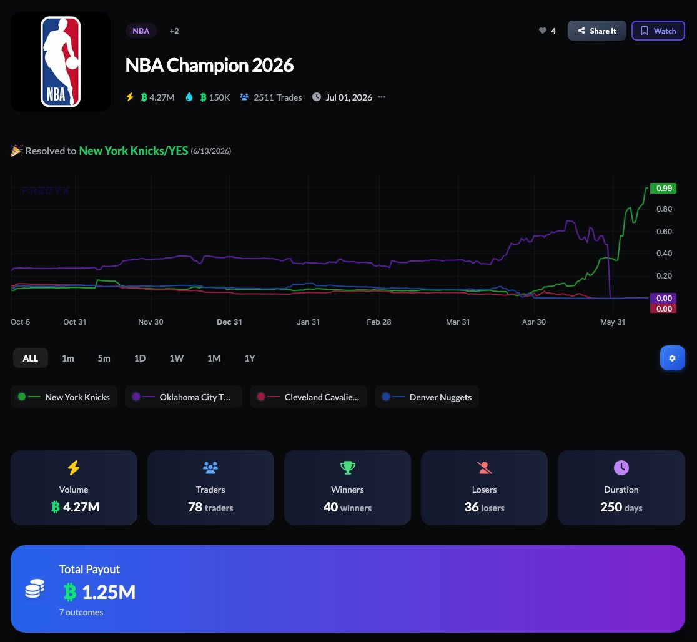Toggle New York Knicks line visibility
This screenshot has width=697, height=642.
[x=64, y=397]
